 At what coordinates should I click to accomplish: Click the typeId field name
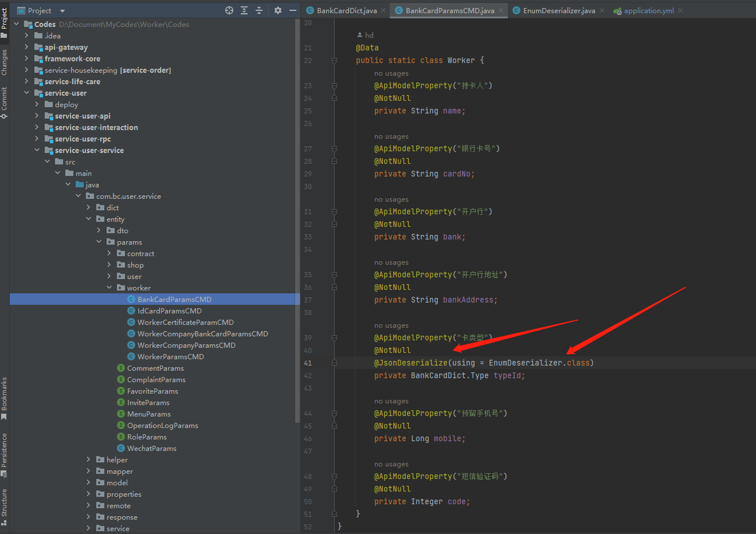click(x=507, y=375)
